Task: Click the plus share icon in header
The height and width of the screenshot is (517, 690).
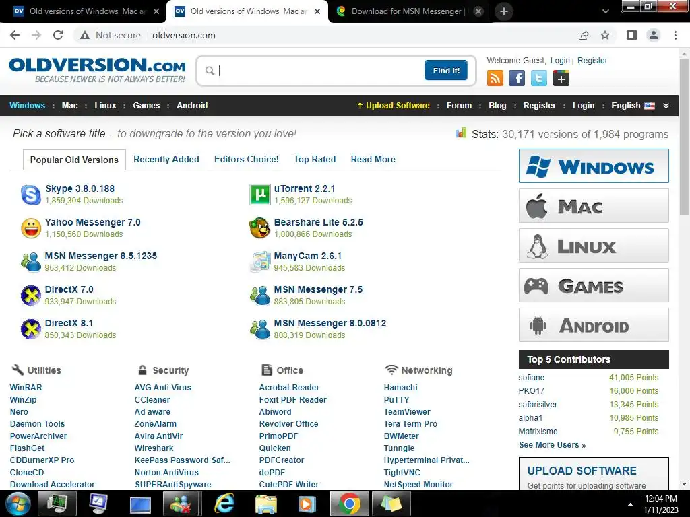Action: click(x=561, y=78)
